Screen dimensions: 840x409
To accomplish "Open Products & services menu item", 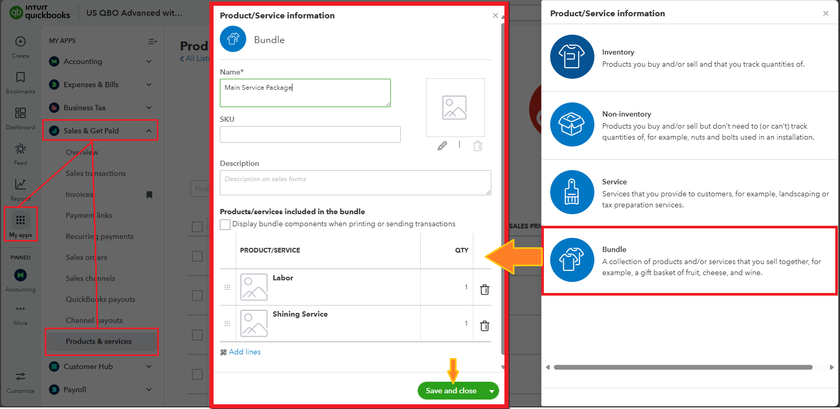I will 99,341.
